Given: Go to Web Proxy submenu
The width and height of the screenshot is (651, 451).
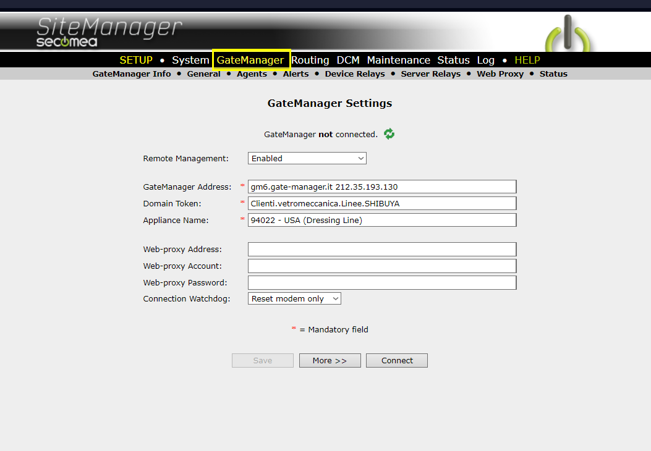Looking at the screenshot, I should [x=500, y=74].
